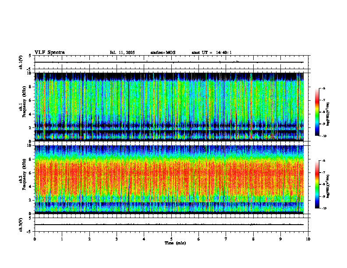Click the "-10" label on ch.1 color bar
347x268 pixels.
click(x=324, y=136)
